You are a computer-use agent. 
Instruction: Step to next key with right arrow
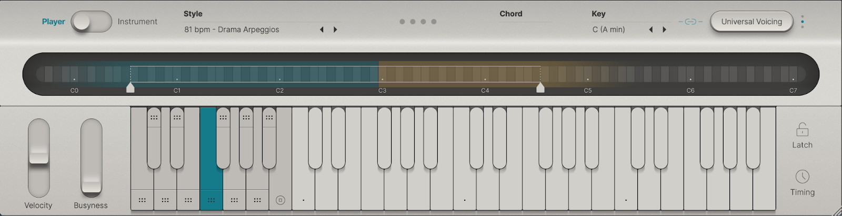click(x=664, y=30)
